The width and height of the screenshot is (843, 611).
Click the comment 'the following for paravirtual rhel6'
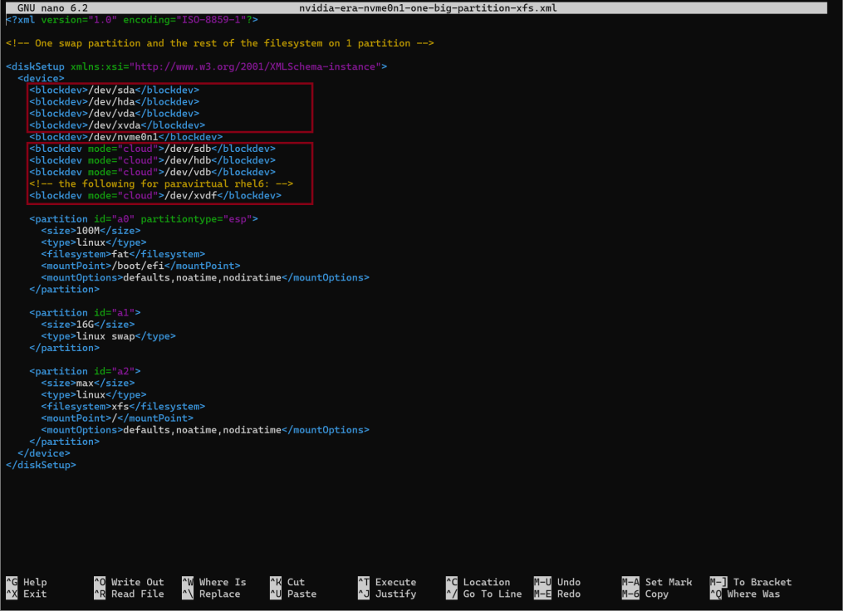point(161,183)
